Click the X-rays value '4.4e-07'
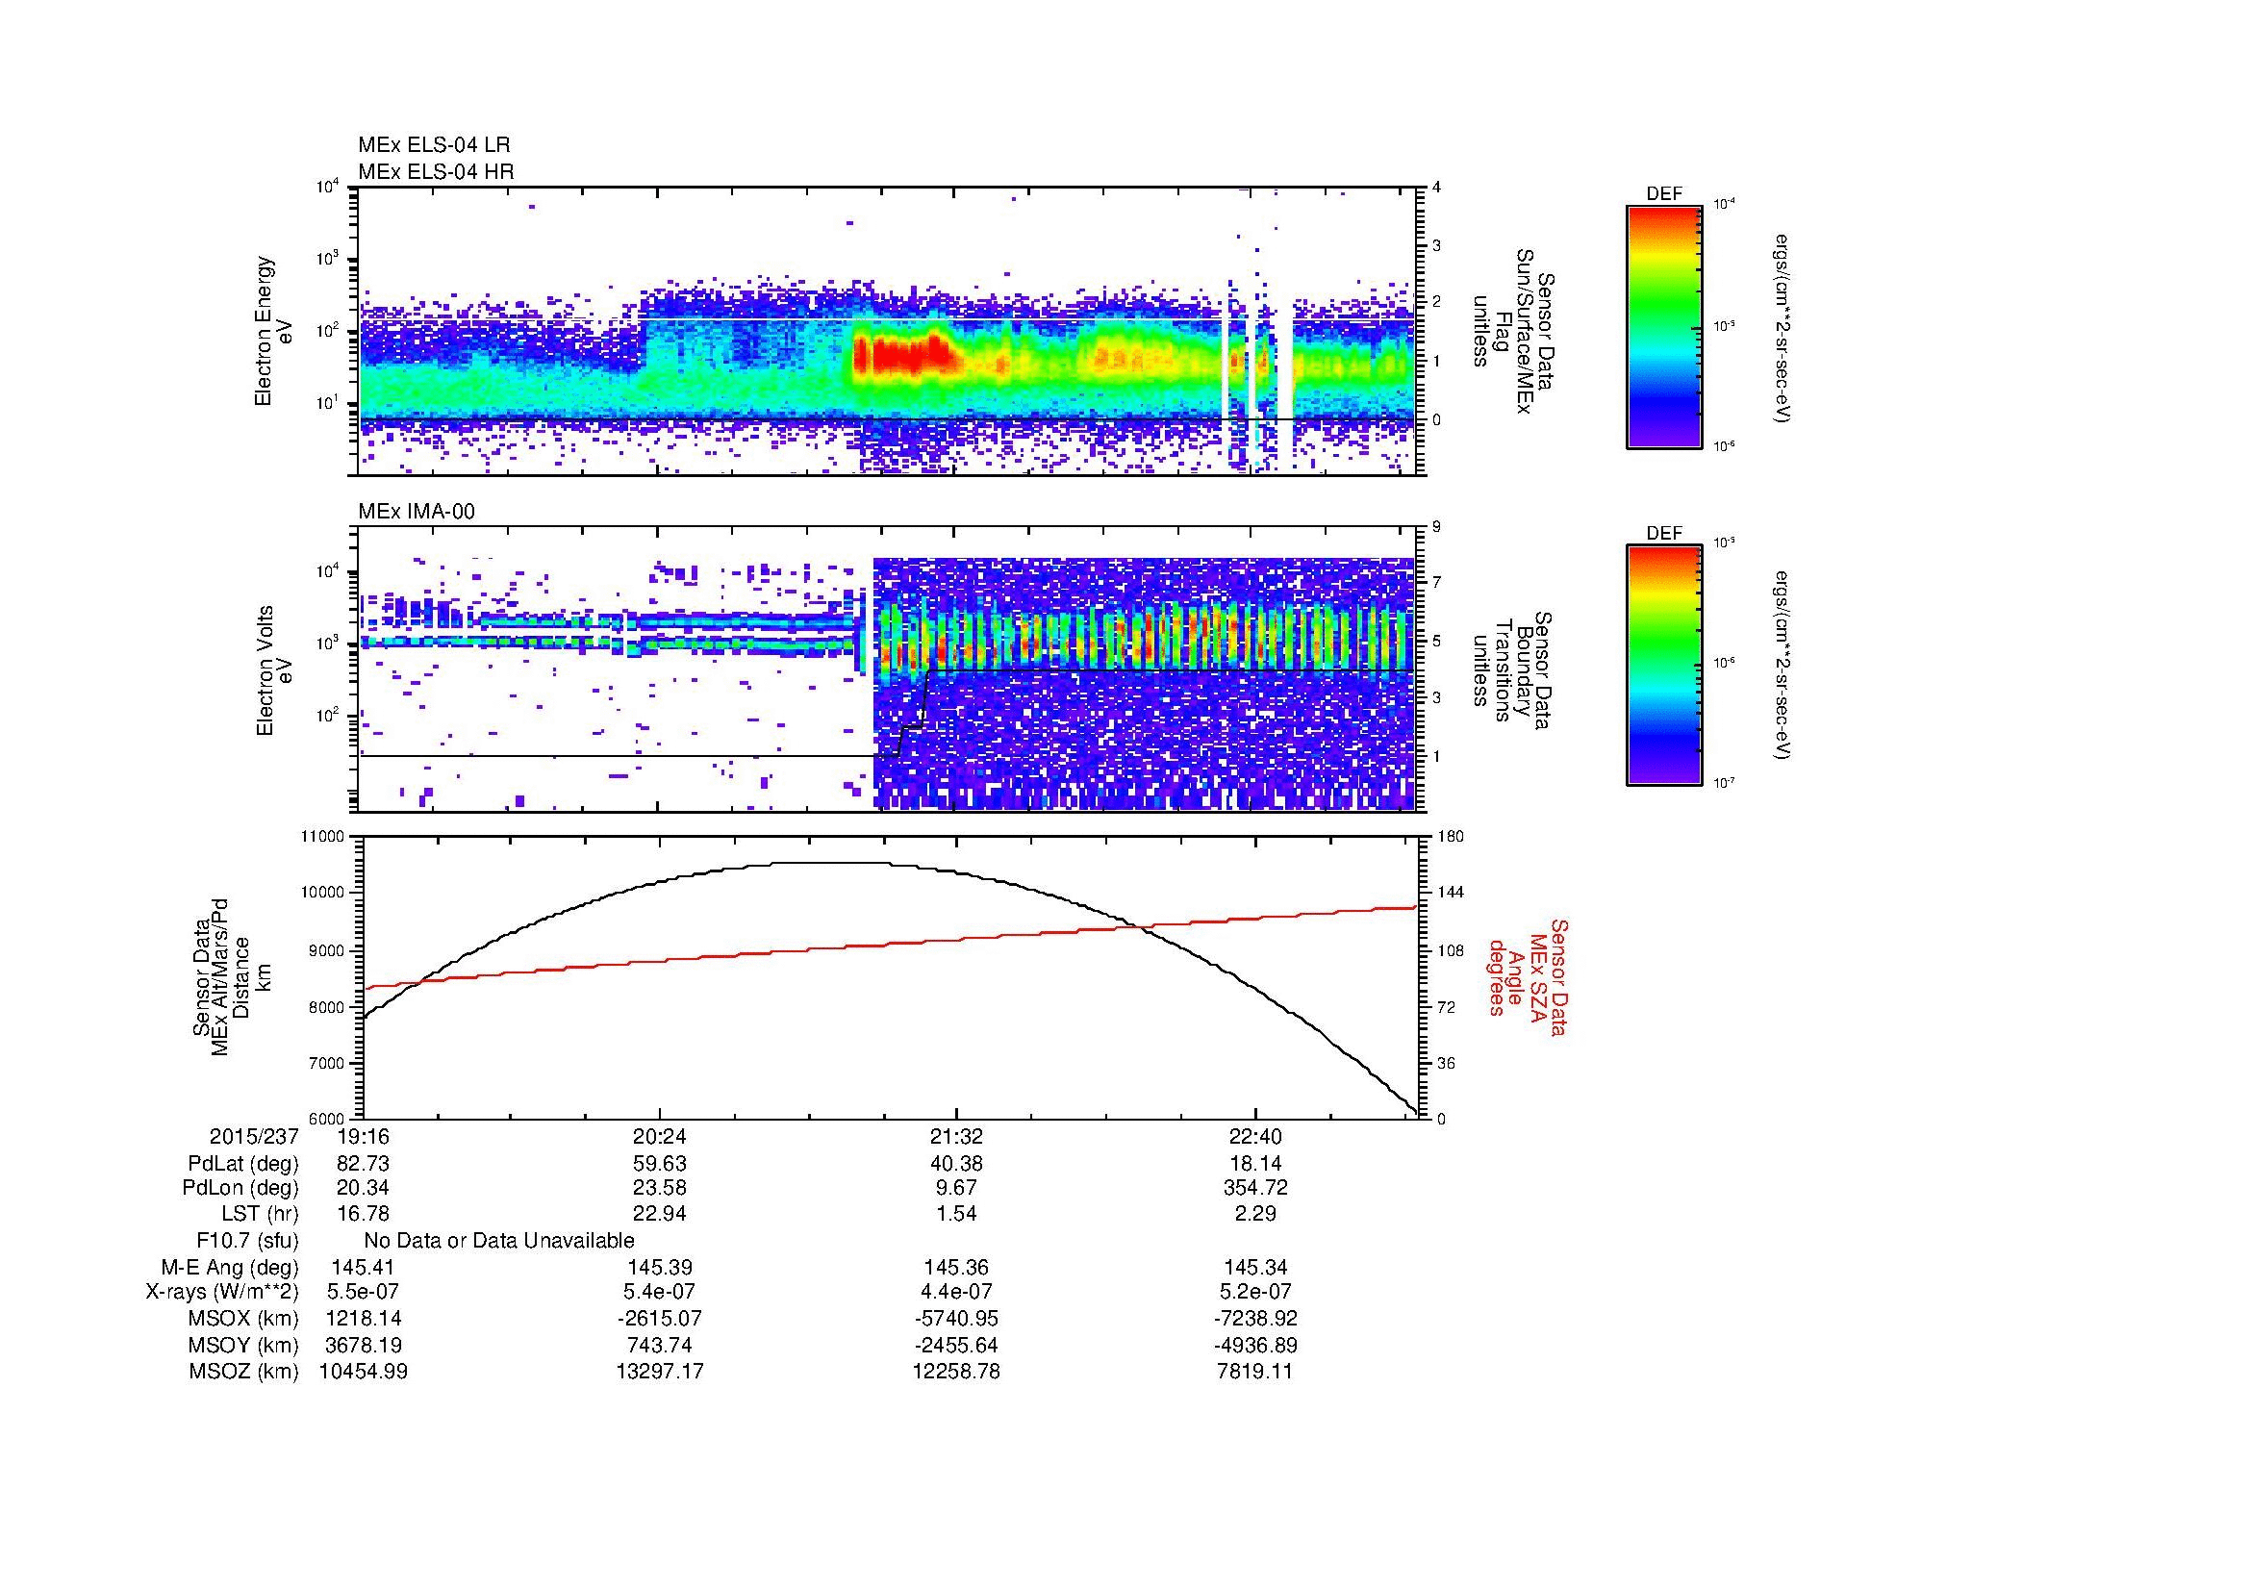 [956, 1292]
